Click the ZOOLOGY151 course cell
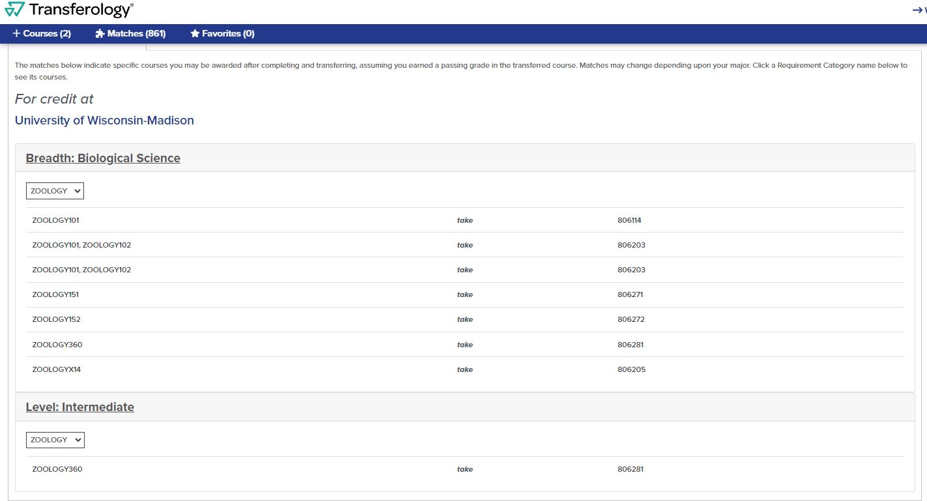The height and width of the screenshot is (501, 927). coord(55,294)
